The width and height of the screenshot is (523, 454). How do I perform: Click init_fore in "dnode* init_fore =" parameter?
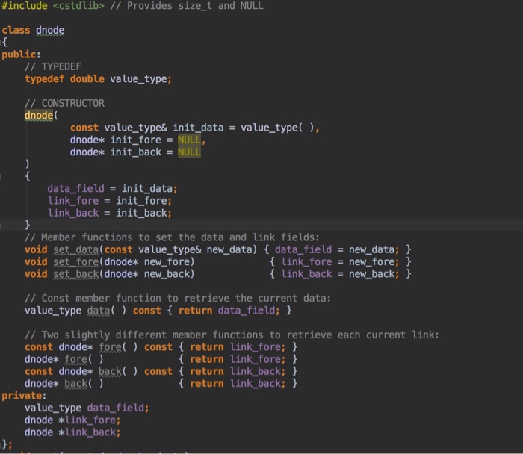point(136,140)
